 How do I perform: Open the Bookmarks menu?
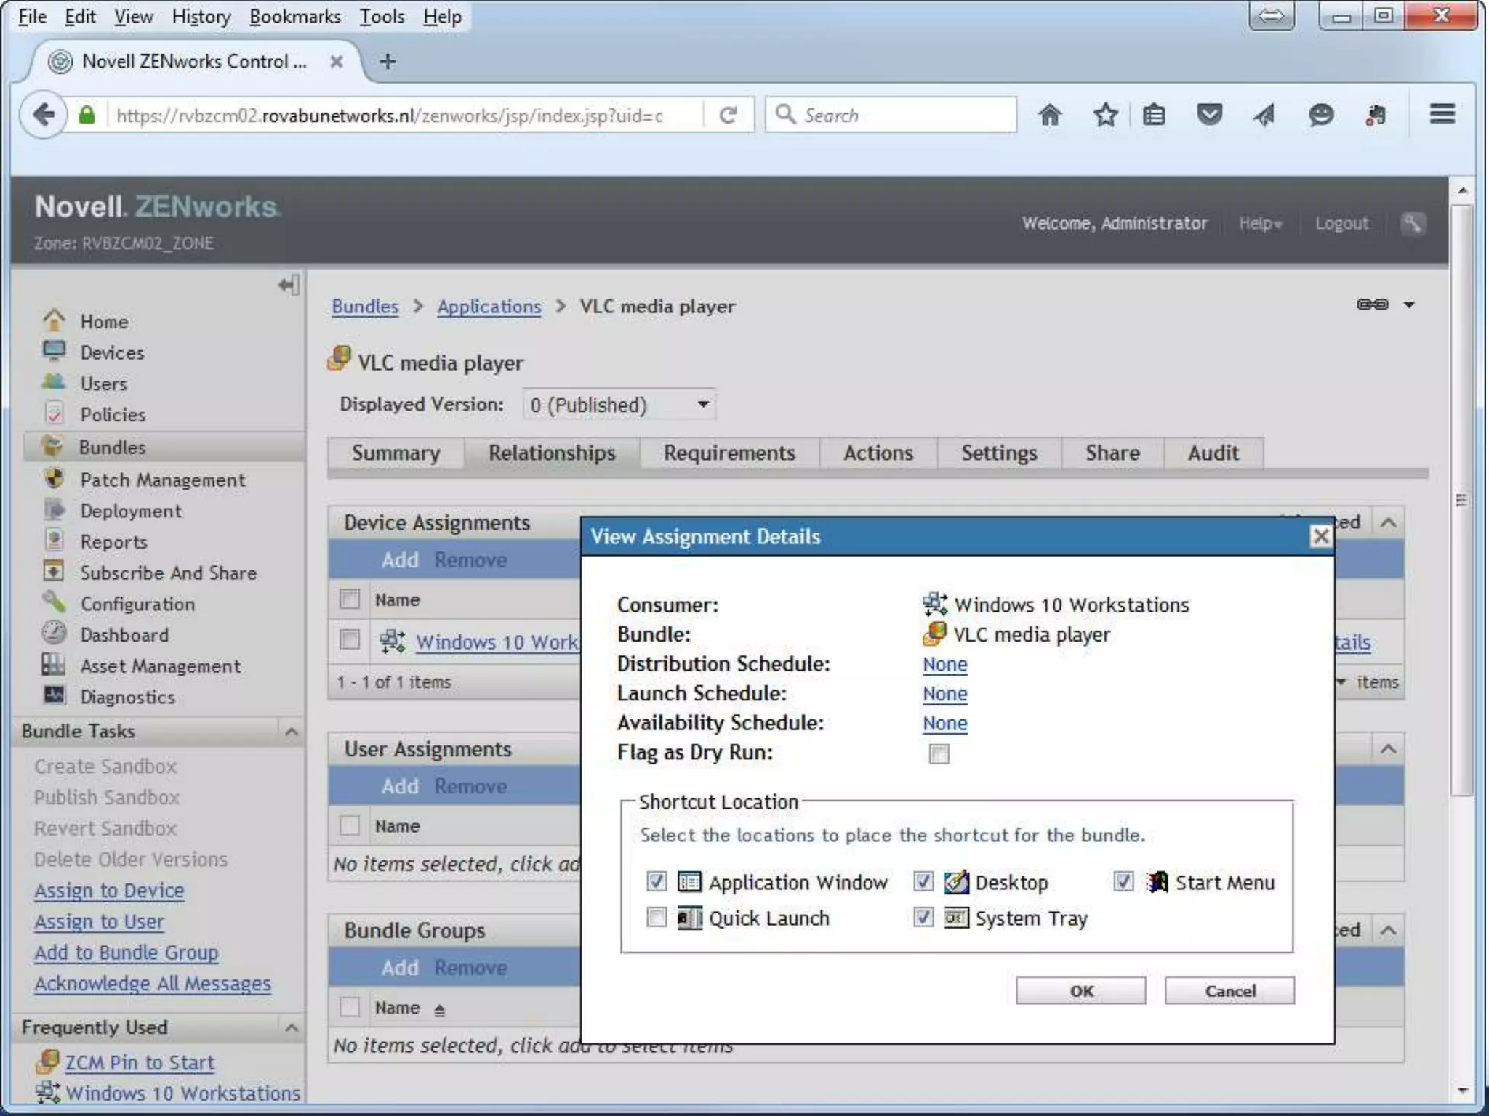tap(294, 16)
